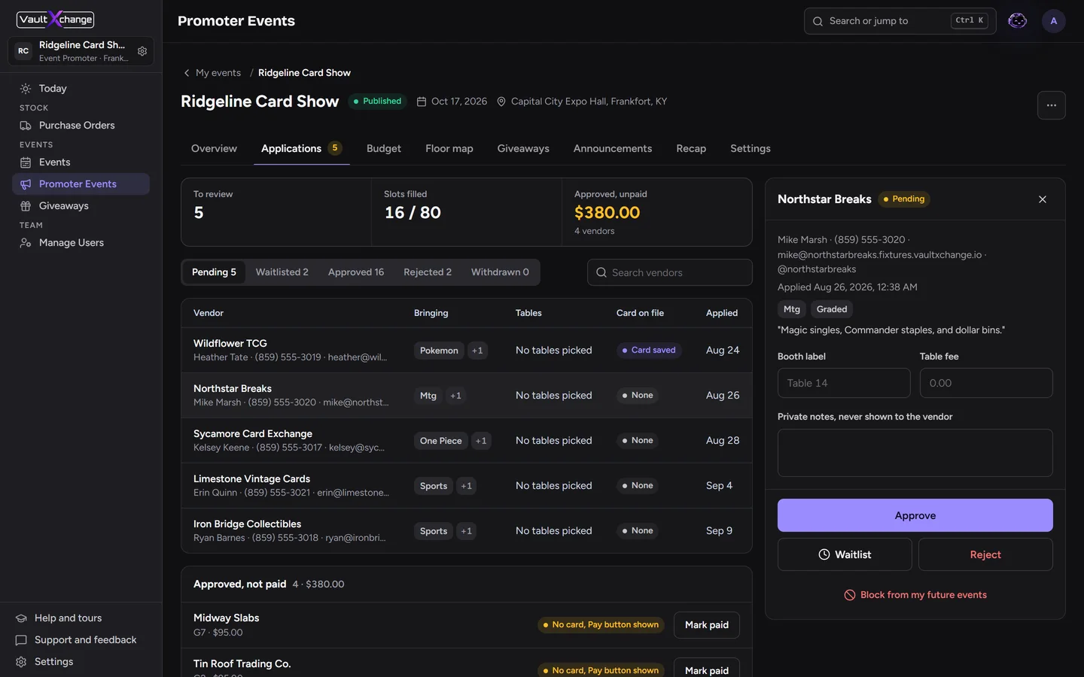Click the Search or jump to box
1084x677 pixels.
pyautogui.click(x=900, y=21)
